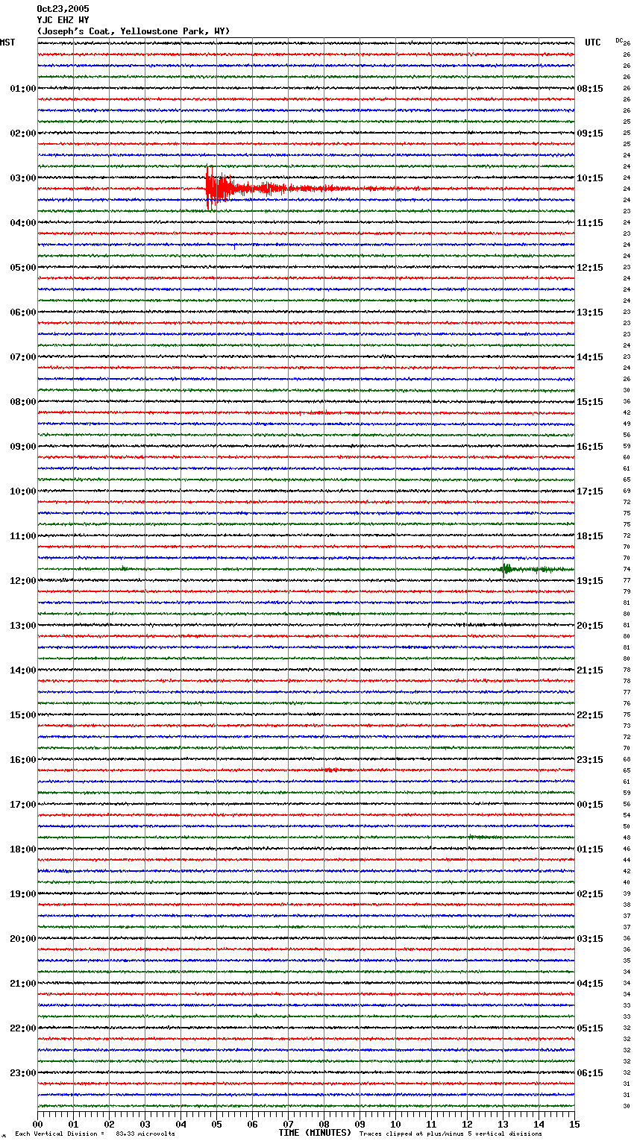Image resolution: width=634 pixels, height=1144 pixels.
Task: Select the 05:00 MST time label
Action: (23, 268)
